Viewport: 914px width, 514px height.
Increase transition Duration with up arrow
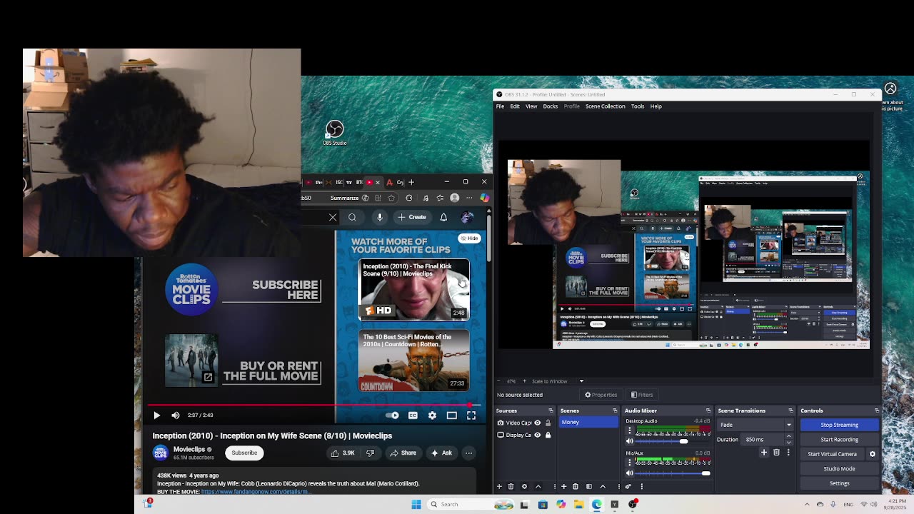click(x=788, y=436)
